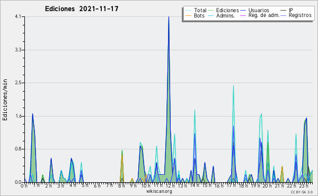
Task: Click the orange Bots legend line swatch
Action: click(x=188, y=15)
